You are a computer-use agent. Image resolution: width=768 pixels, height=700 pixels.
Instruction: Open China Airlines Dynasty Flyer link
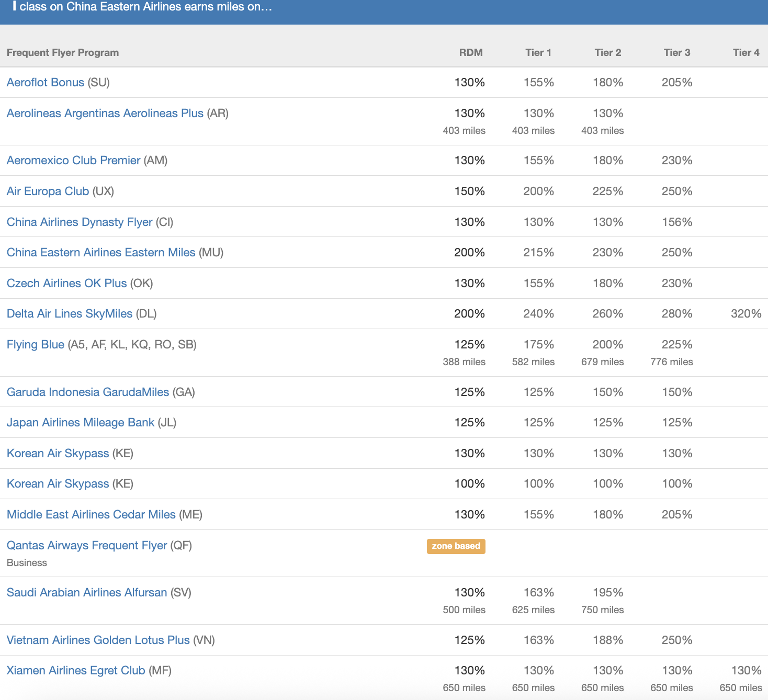tap(80, 222)
